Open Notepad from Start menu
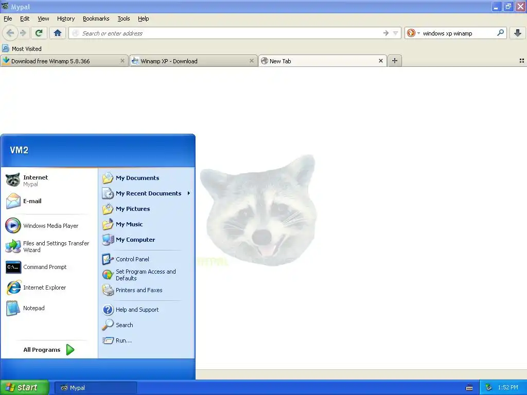Viewport: 527px width, 395px height. pos(49,308)
